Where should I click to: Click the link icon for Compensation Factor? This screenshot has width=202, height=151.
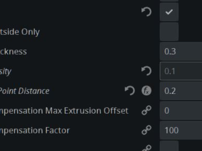(x=146, y=130)
